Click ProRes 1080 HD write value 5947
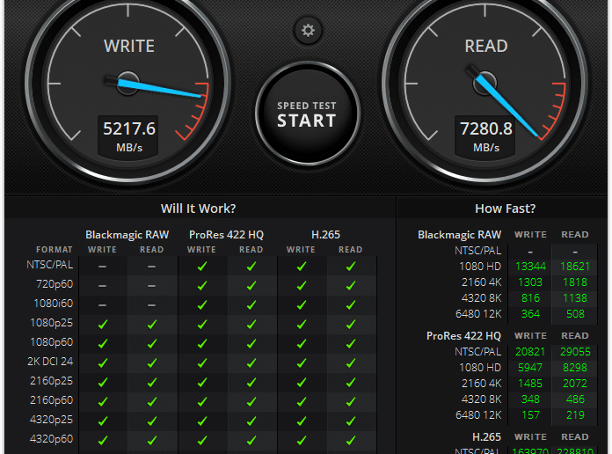 pyautogui.click(x=530, y=368)
